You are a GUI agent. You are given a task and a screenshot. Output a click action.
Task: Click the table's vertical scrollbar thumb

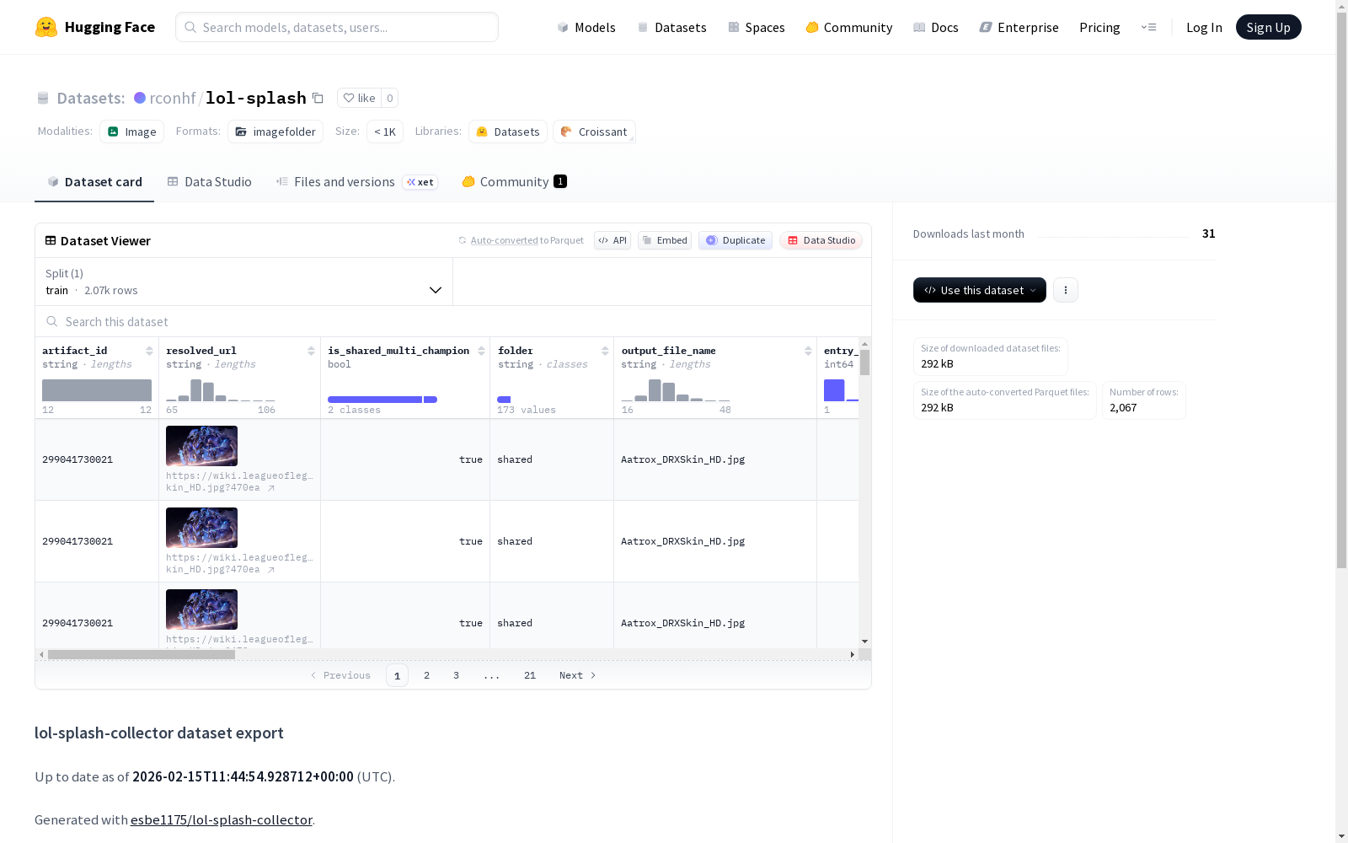click(x=864, y=362)
